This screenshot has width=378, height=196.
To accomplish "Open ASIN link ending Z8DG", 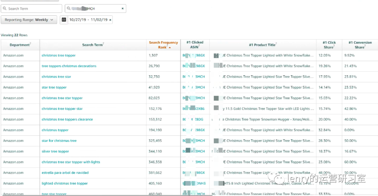I will point(193,119).
